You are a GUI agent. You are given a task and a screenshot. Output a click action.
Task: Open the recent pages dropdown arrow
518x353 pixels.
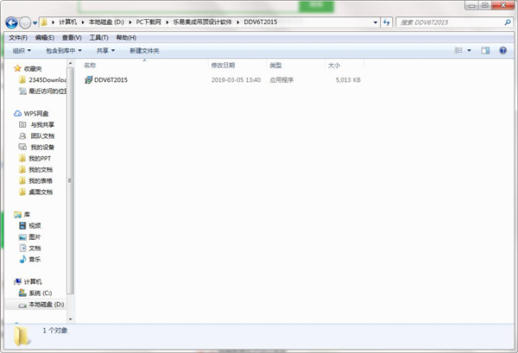35,22
